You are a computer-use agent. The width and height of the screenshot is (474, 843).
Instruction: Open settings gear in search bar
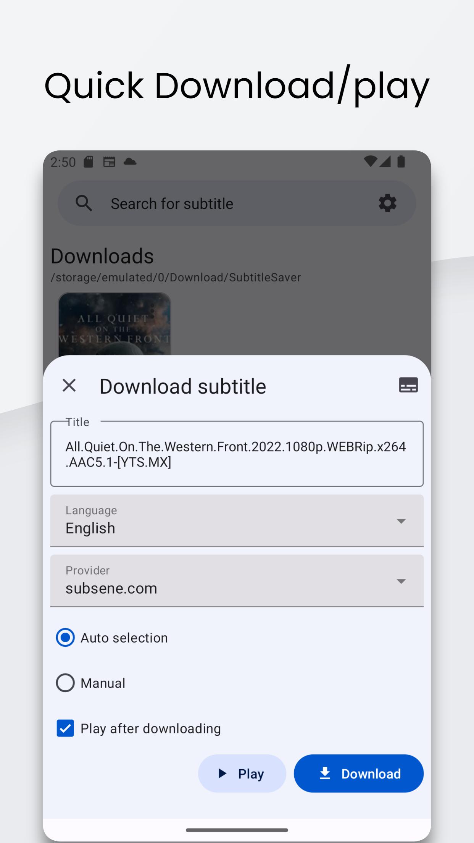click(x=387, y=203)
